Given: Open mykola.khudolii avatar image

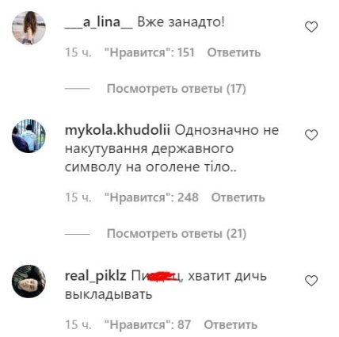Looking at the screenshot, I should (29, 136).
